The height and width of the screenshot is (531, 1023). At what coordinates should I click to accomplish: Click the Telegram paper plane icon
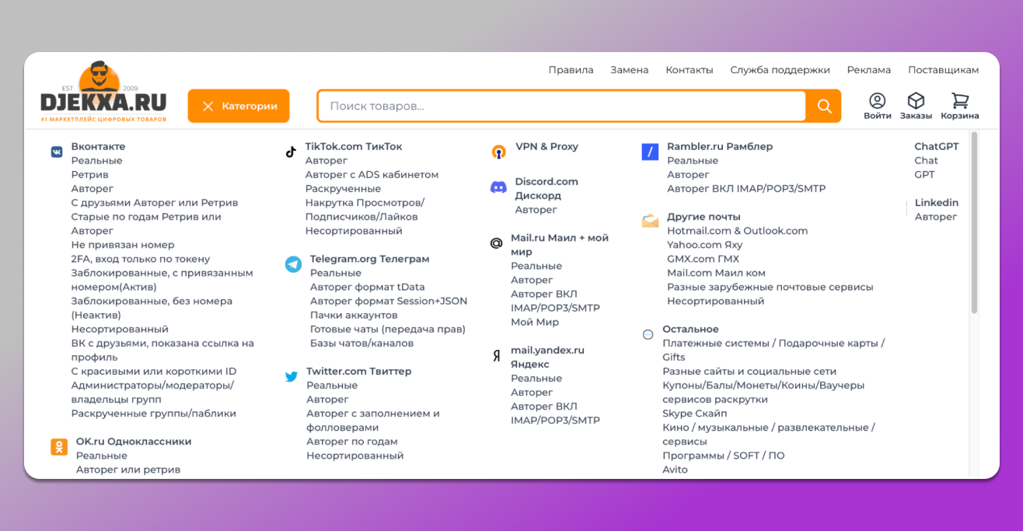pyautogui.click(x=293, y=264)
